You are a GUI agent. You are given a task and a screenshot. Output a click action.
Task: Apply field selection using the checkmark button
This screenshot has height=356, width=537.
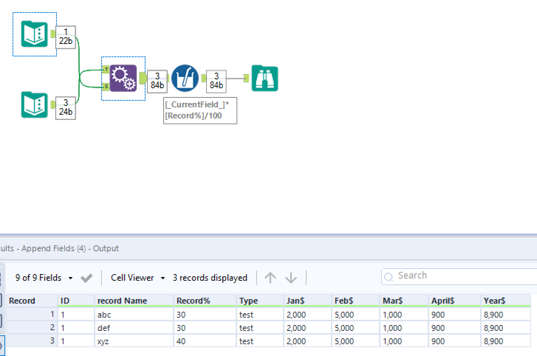[x=86, y=277]
